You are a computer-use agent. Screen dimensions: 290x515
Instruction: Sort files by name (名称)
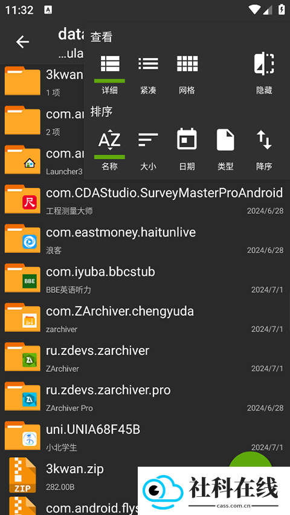[110, 150]
